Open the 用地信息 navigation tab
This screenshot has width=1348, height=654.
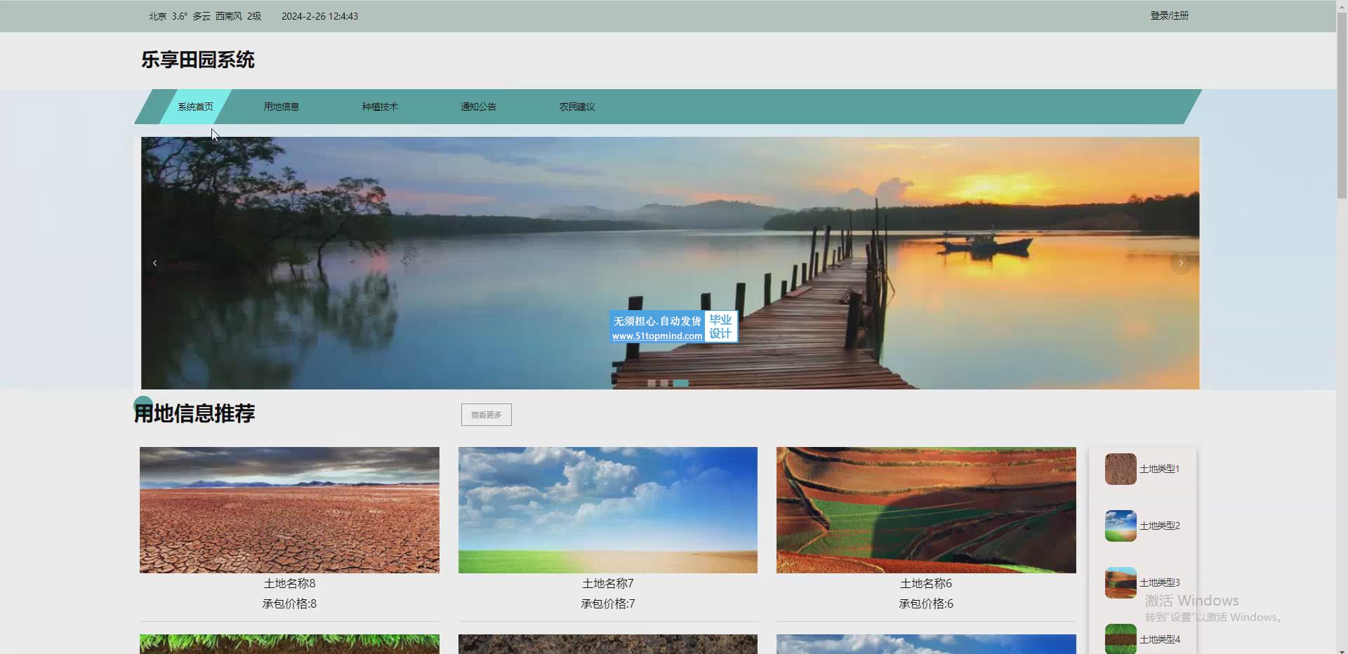pos(282,107)
